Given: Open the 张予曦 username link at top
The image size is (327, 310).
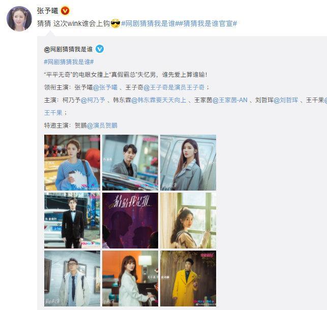Looking at the screenshot, I should [x=47, y=11].
